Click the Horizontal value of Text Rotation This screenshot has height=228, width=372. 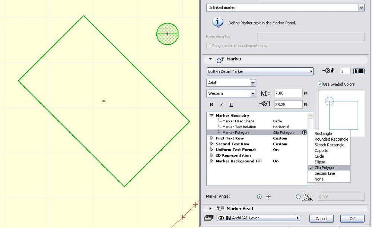pos(281,127)
